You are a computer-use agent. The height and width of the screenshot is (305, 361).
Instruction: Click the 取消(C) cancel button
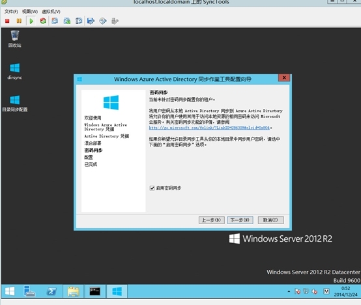(x=270, y=220)
